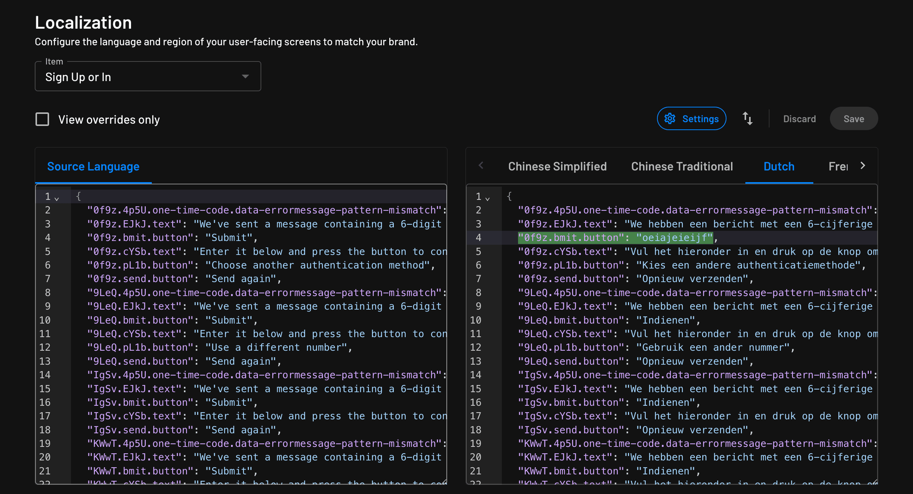
Task: Click highlighted oeiajeieijf override on line 4
Action: coord(674,238)
